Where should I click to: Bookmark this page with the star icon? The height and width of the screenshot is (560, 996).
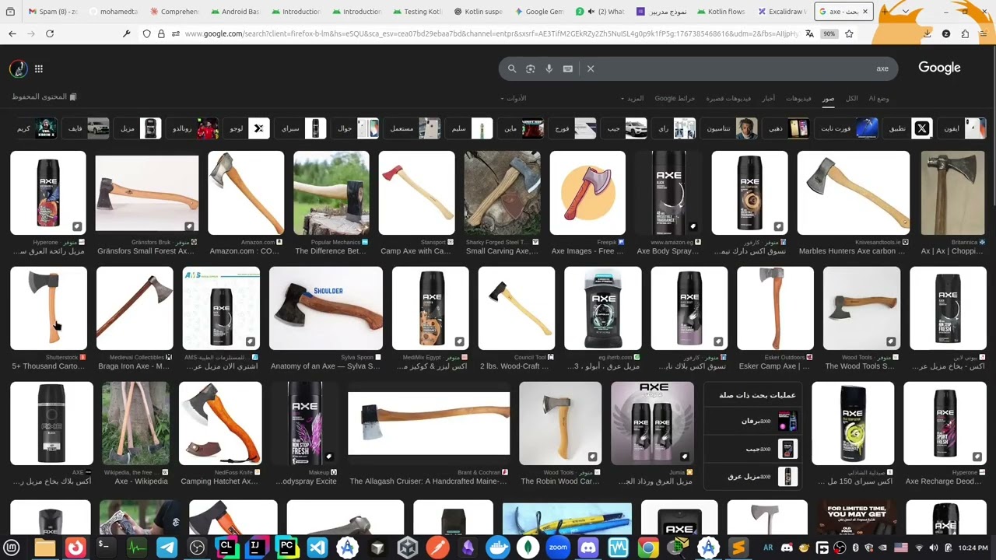pos(849,33)
